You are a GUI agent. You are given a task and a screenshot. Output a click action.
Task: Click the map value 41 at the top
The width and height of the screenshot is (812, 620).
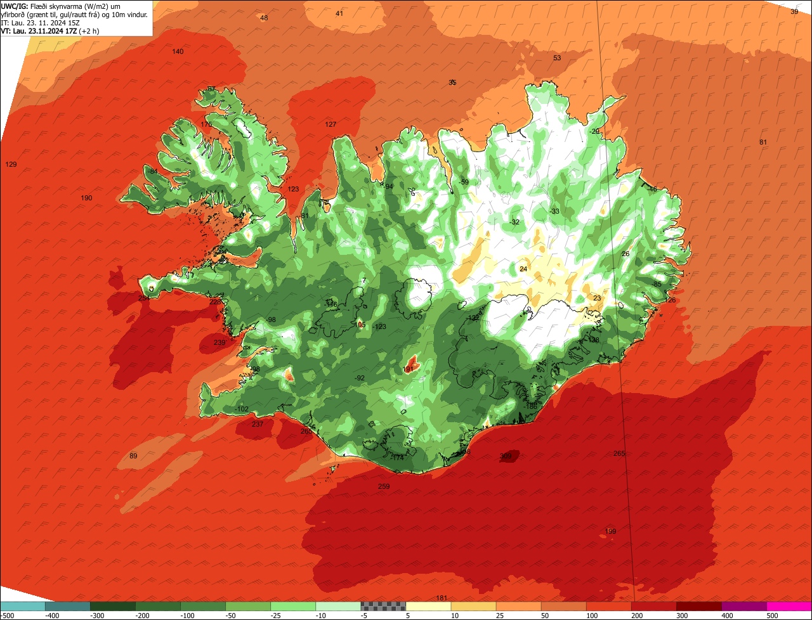339,13
